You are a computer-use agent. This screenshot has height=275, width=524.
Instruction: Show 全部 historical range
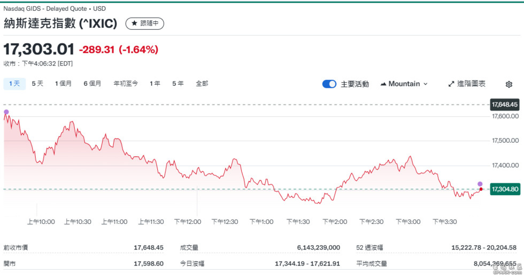[202, 84]
